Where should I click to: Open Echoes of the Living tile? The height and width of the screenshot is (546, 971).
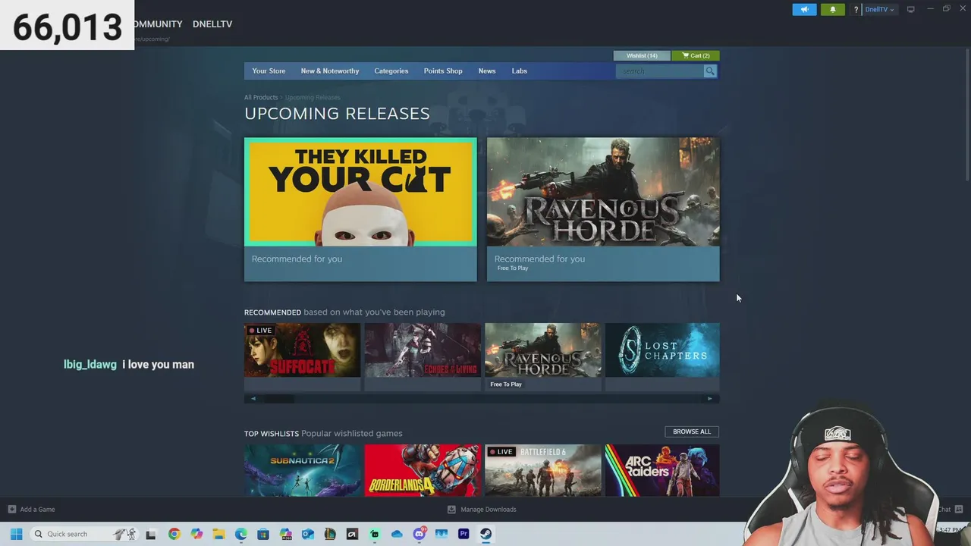tap(423, 356)
